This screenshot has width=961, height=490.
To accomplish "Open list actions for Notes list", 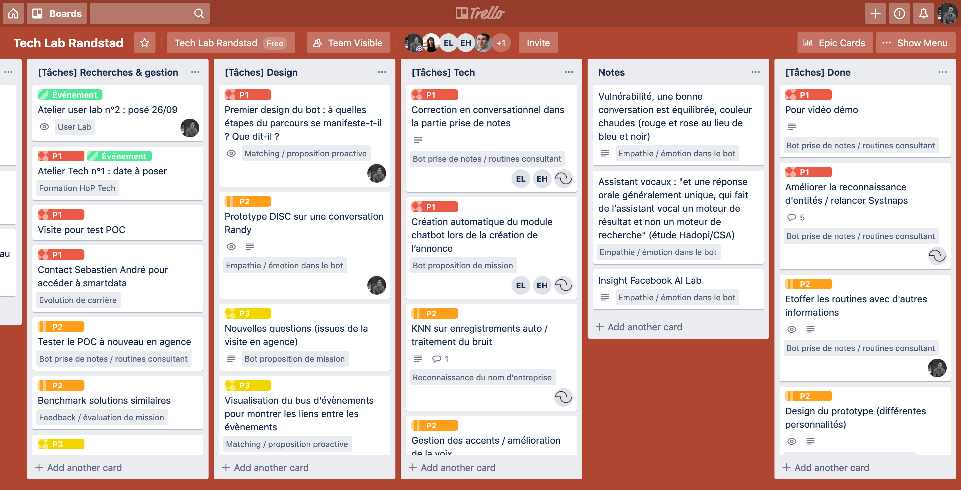I will pos(755,72).
